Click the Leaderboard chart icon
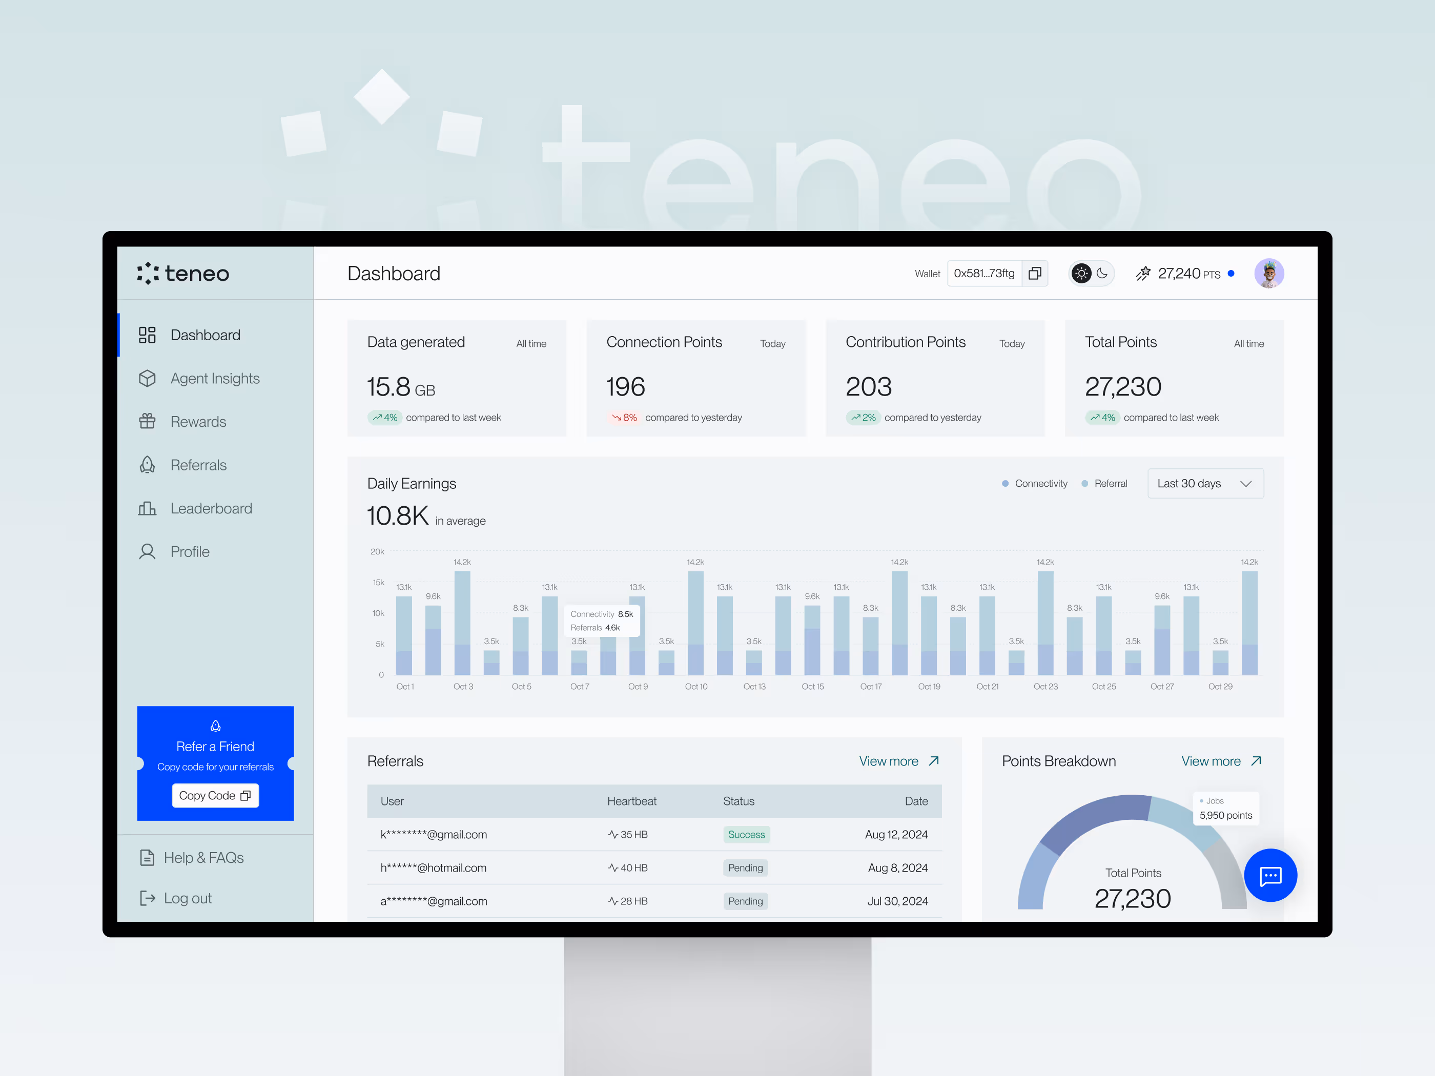Screen dimensions: 1435x1076 [147, 508]
